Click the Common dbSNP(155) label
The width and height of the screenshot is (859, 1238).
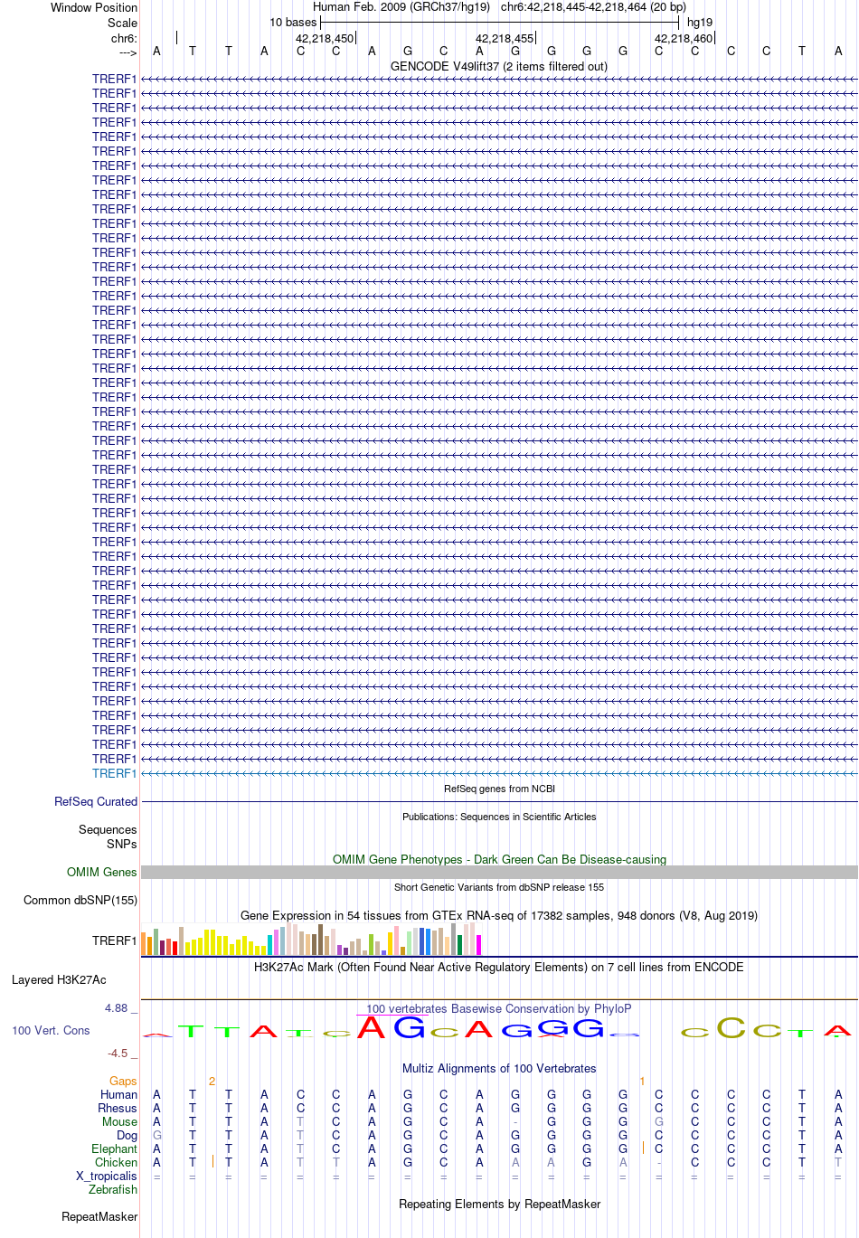click(x=80, y=900)
